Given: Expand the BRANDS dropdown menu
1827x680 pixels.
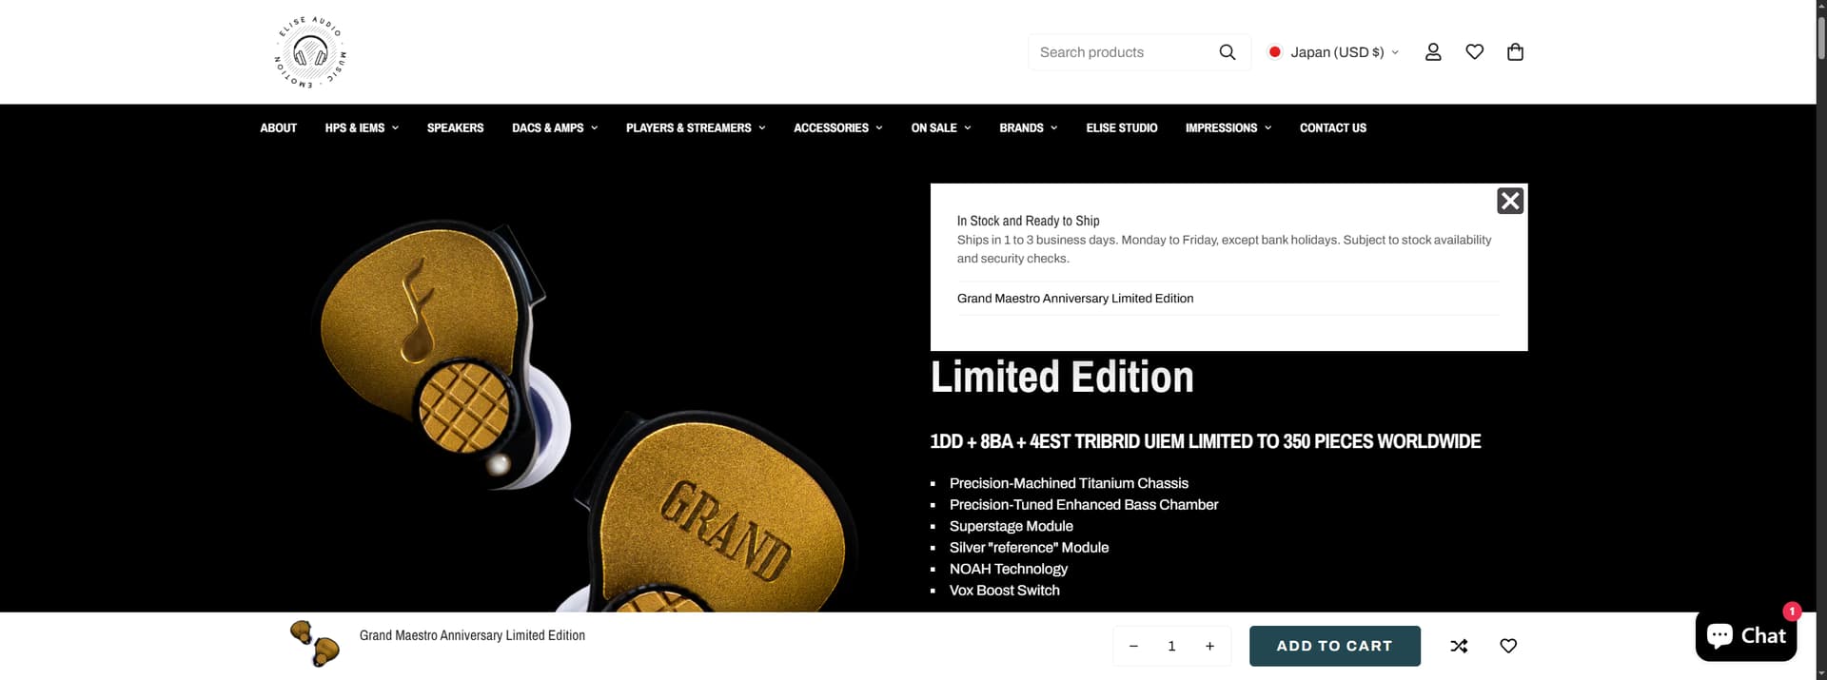Looking at the screenshot, I should [x=1029, y=127].
